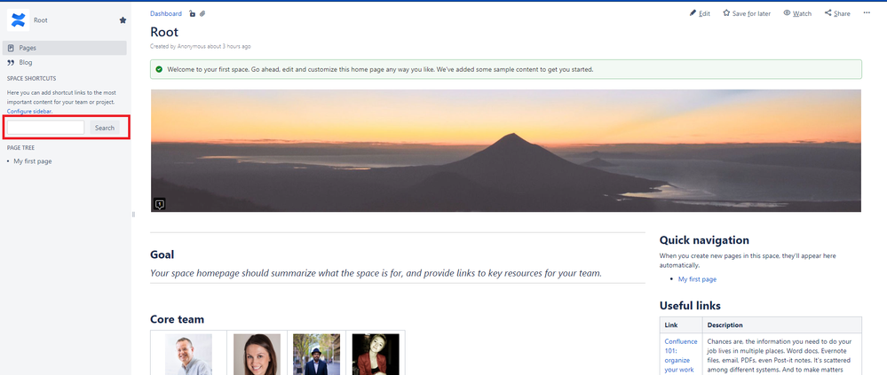Click third core team photo, man with hat
This screenshot has height=375, width=887.
tap(316, 355)
